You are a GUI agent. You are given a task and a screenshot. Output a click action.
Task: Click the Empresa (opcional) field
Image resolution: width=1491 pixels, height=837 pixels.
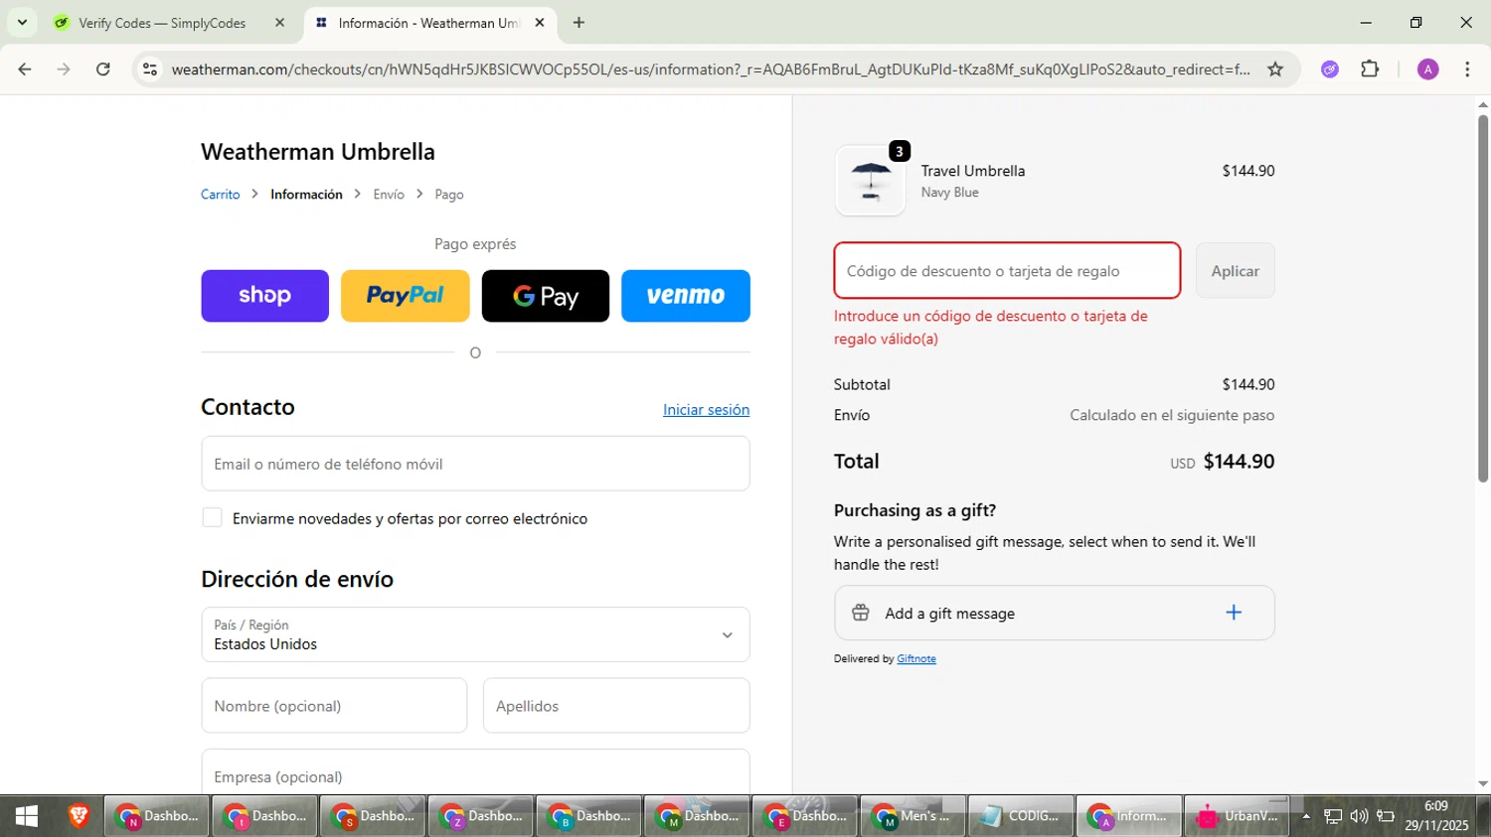[x=475, y=771]
